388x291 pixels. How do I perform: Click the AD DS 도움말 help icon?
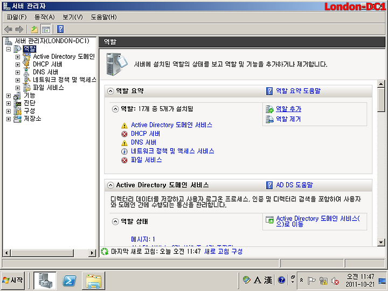pos(269,185)
